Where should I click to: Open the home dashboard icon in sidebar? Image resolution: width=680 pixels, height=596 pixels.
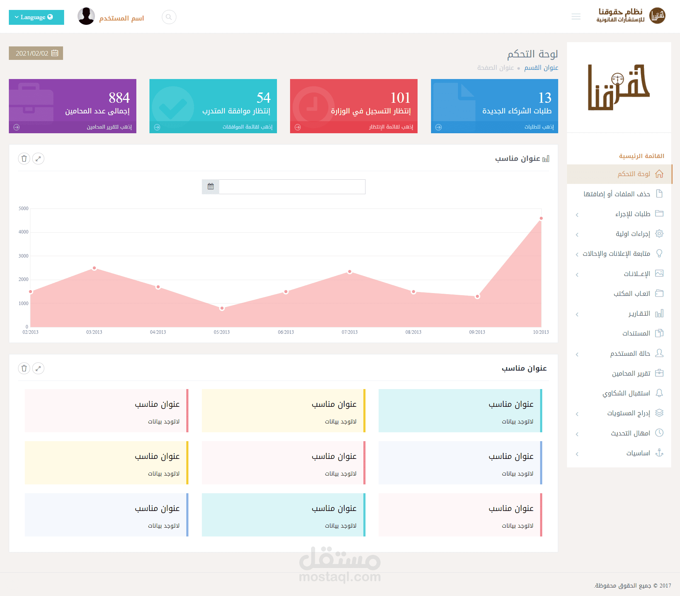pyautogui.click(x=659, y=174)
